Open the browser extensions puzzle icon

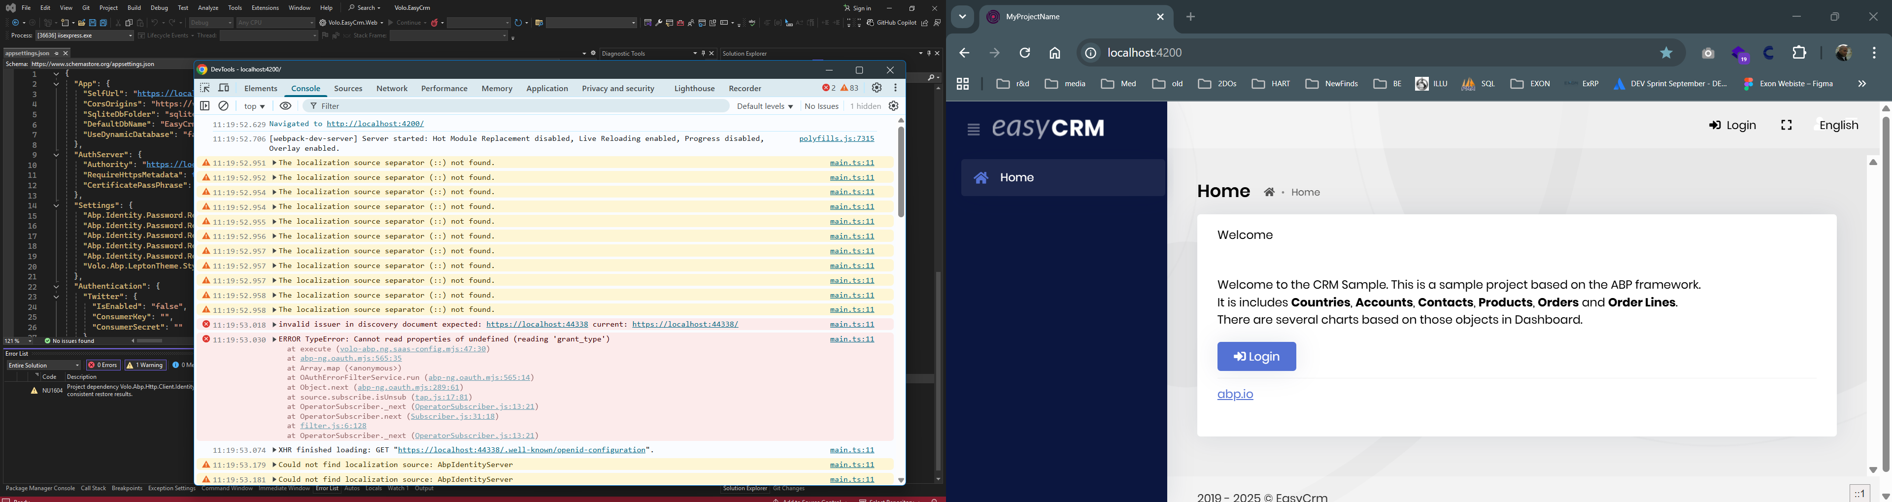(1799, 54)
